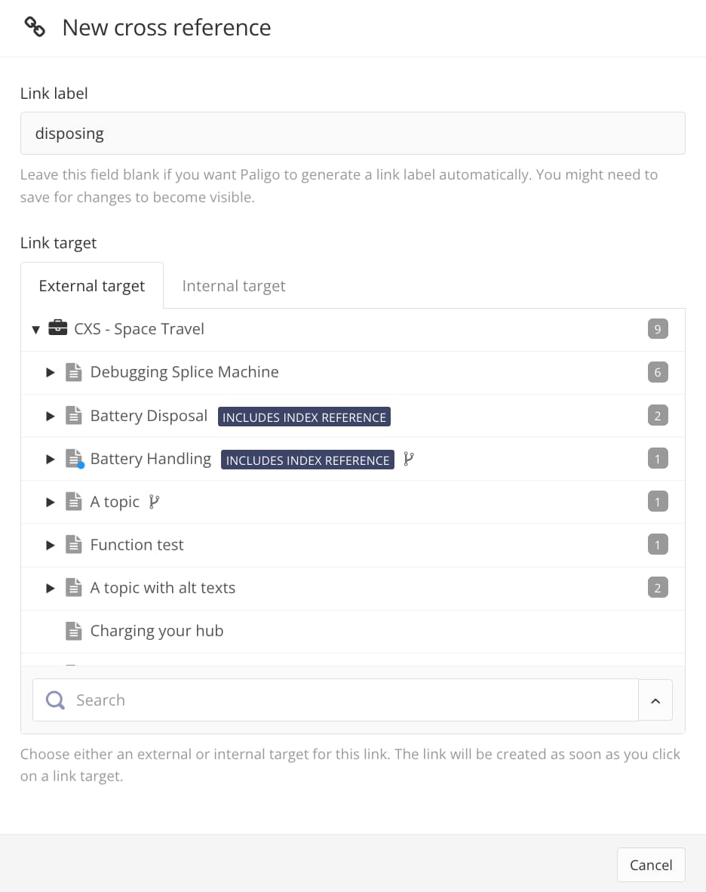
Task: Click the document icon for Battery Disposal
Action: 73,415
